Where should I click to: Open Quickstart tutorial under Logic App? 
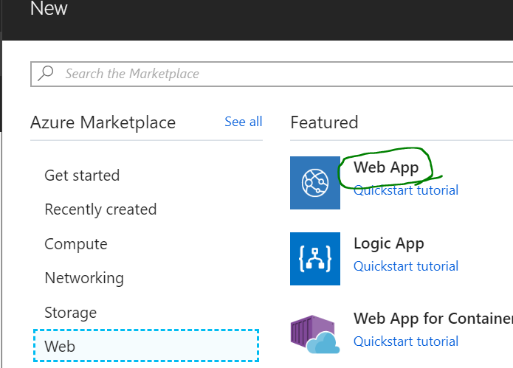coord(406,266)
